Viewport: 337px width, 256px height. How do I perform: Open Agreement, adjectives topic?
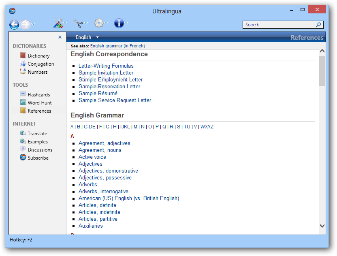pos(105,143)
